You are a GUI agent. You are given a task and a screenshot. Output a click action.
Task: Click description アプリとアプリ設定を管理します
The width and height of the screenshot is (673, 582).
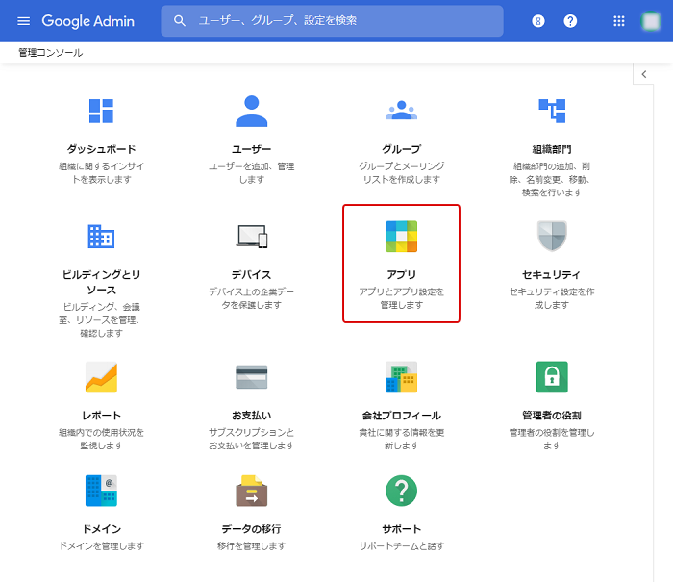coord(401,298)
